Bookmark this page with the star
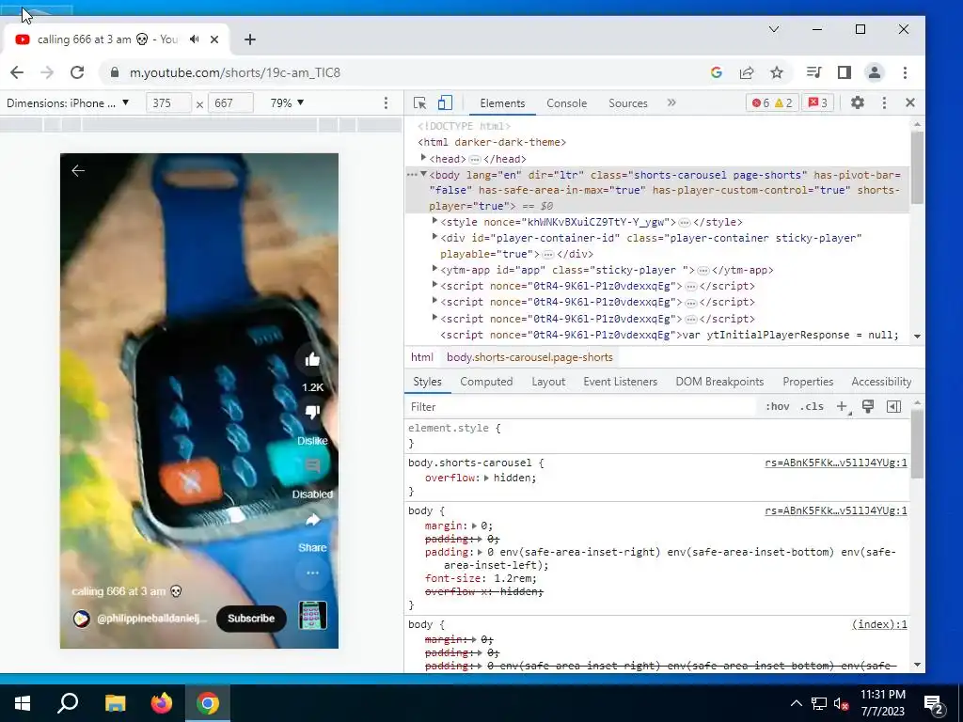The height and width of the screenshot is (722, 963). click(777, 72)
